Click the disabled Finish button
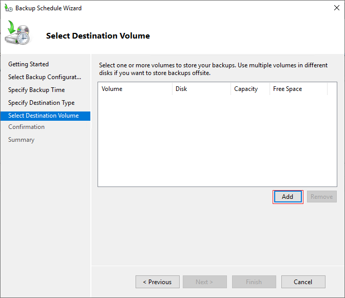 click(254, 282)
